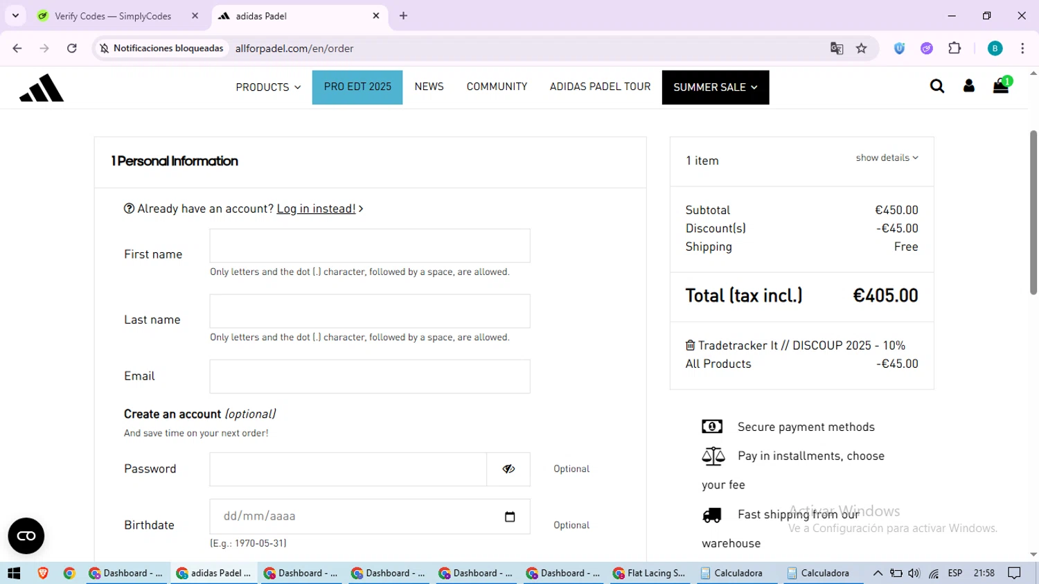Open pinned Chrome icon in taskbar
The height and width of the screenshot is (584, 1039).
coord(69,573)
